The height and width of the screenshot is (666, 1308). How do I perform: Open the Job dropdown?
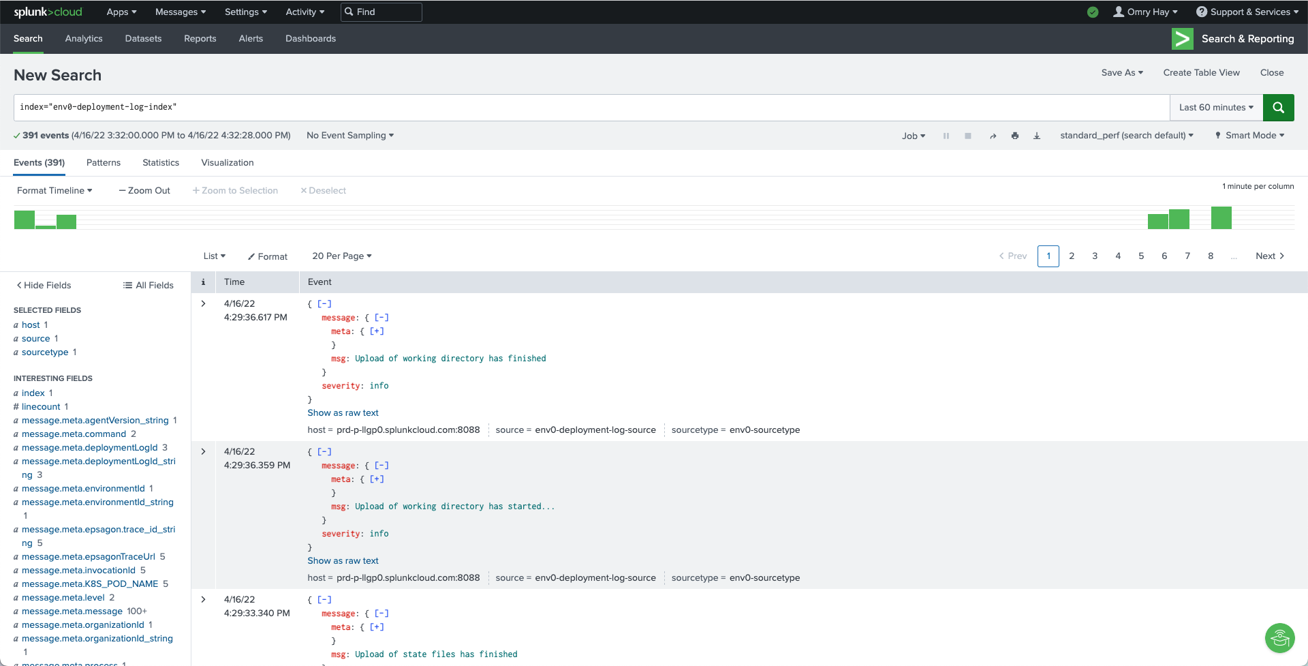tap(914, 136)
